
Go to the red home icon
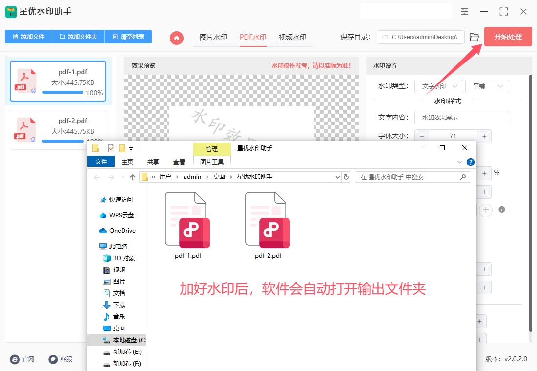tap(177, 38)
